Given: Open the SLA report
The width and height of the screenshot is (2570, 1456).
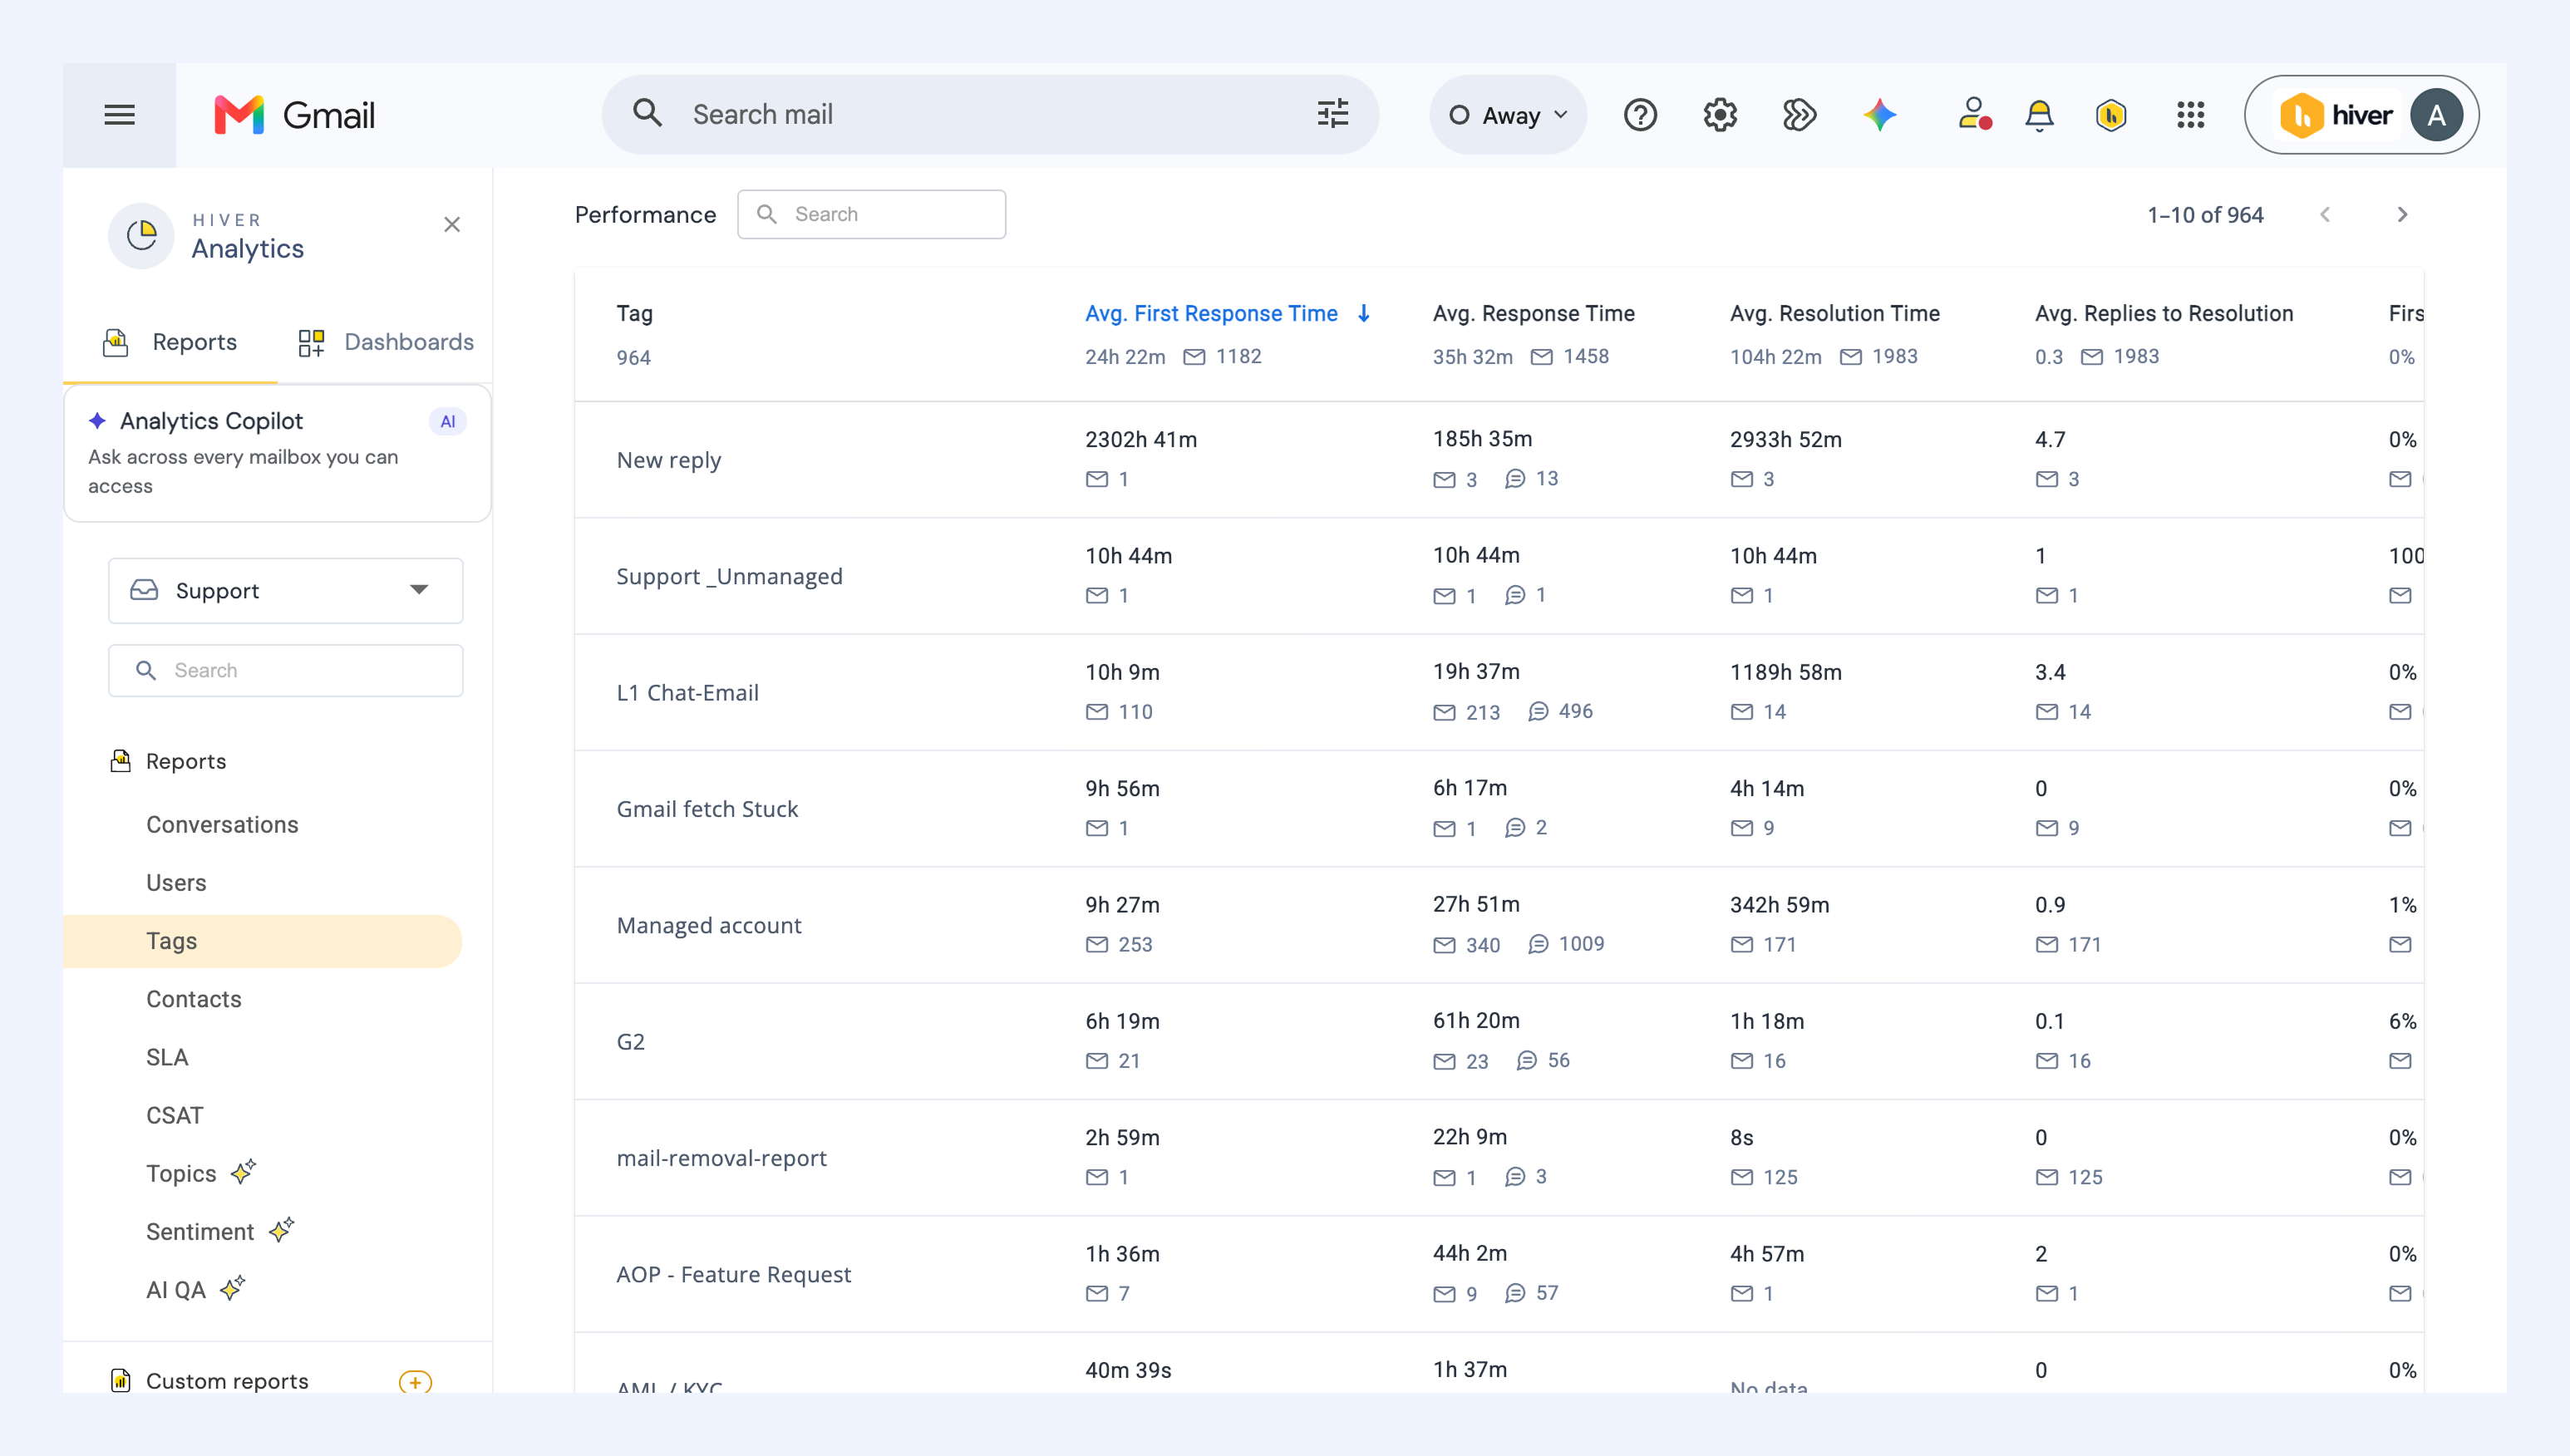Looking at the screenshot, I should point(167,1057).
